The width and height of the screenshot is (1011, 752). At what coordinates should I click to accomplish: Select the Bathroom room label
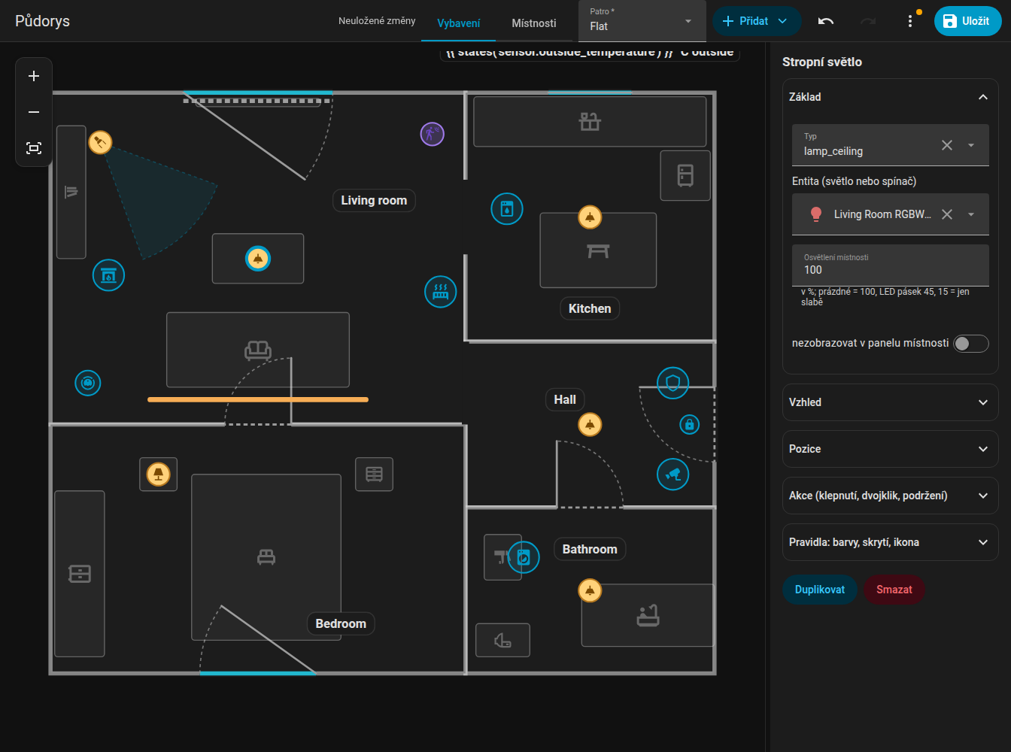click(x=590, y=550)
